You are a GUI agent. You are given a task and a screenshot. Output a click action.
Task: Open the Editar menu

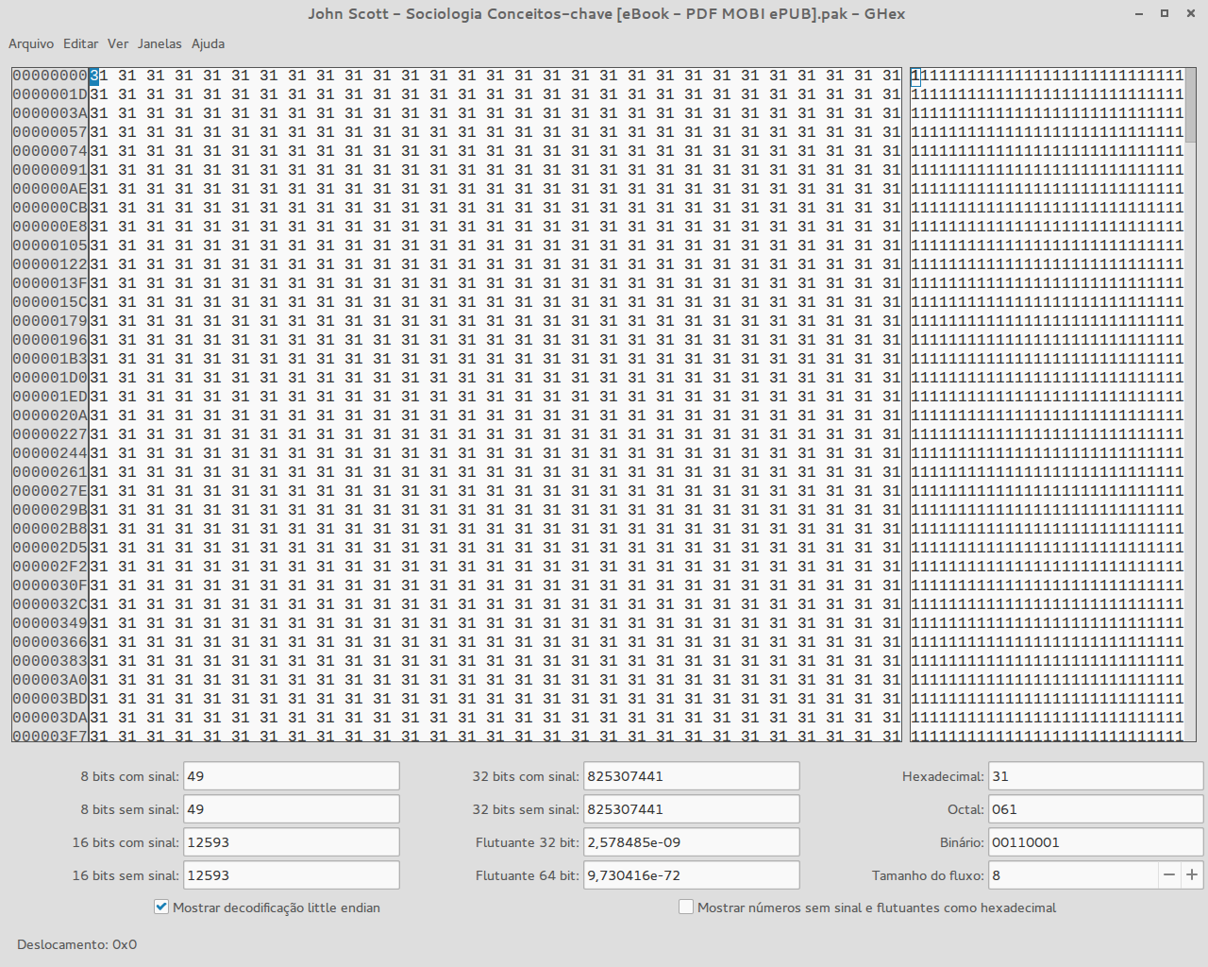(80, 43)
